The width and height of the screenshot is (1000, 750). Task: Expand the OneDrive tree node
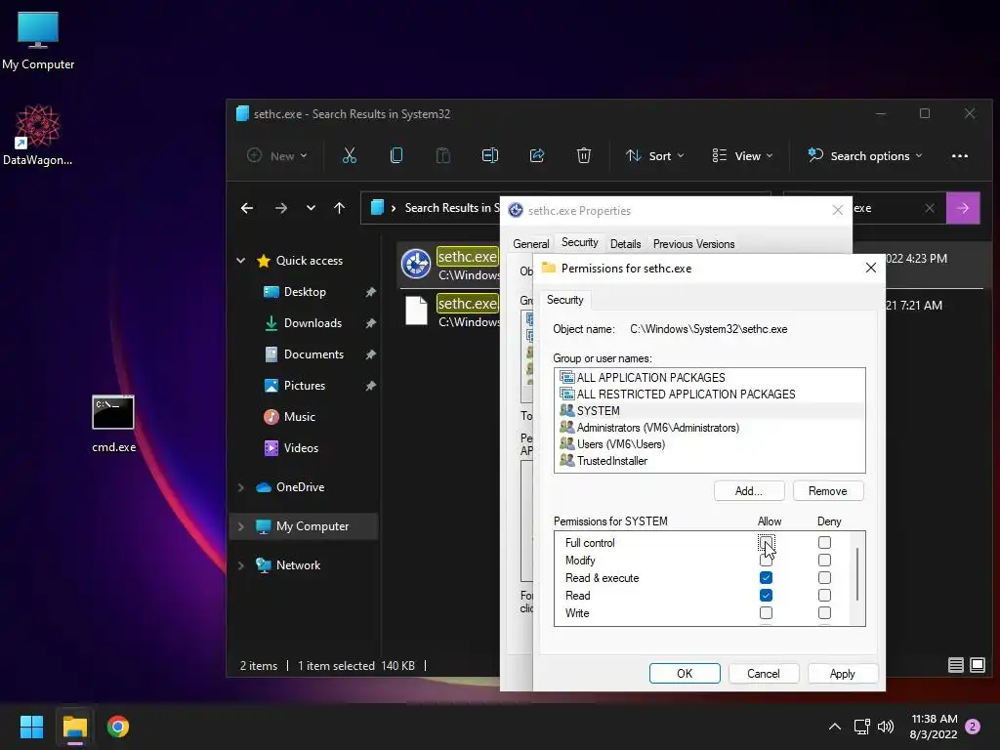pos(241,487)
